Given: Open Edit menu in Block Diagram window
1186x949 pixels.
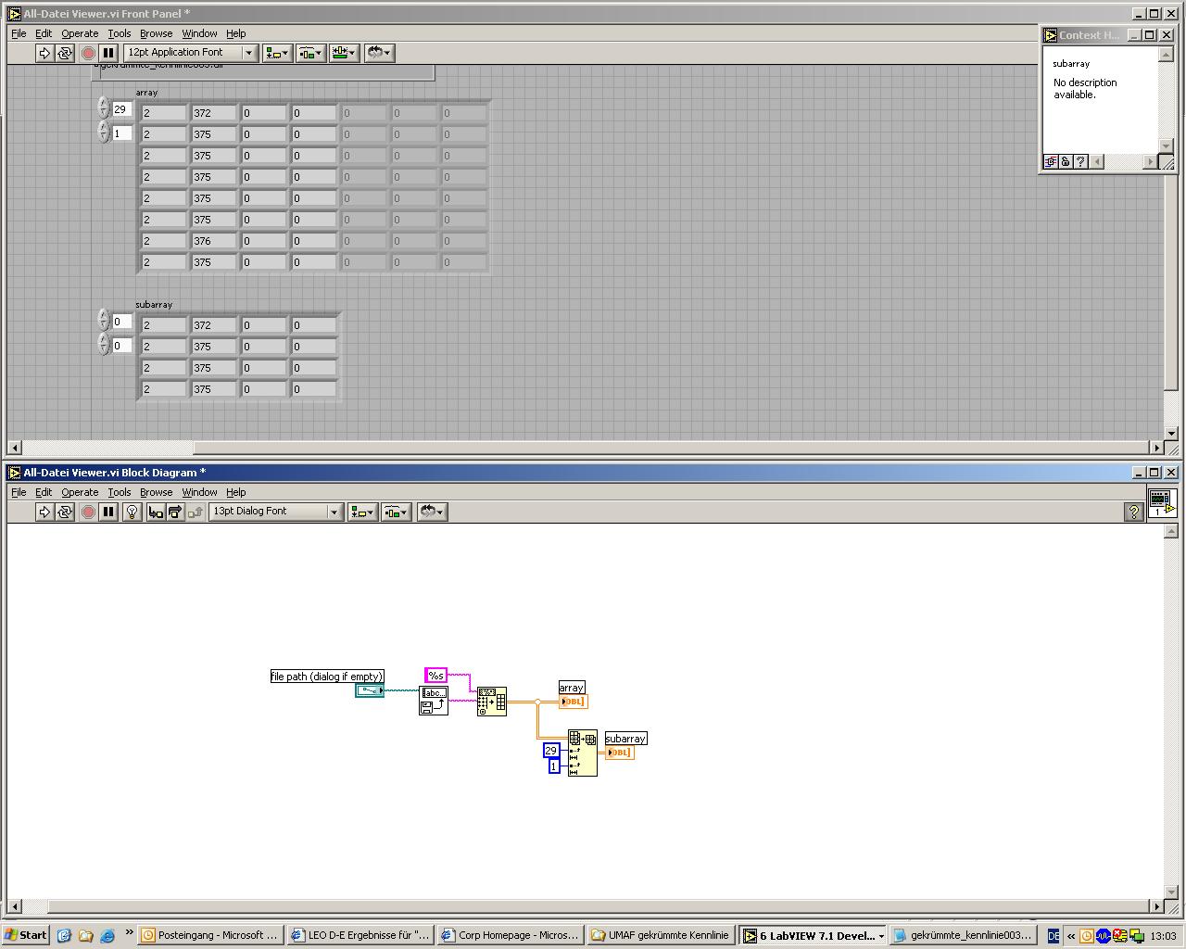Looking at the screenshot, I should pyautogui.click(x=44, y=492).
